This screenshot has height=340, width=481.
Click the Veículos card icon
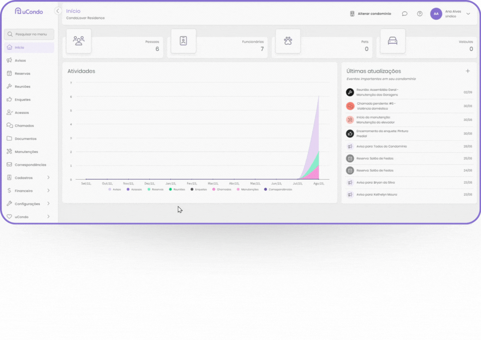click(393, 41)
